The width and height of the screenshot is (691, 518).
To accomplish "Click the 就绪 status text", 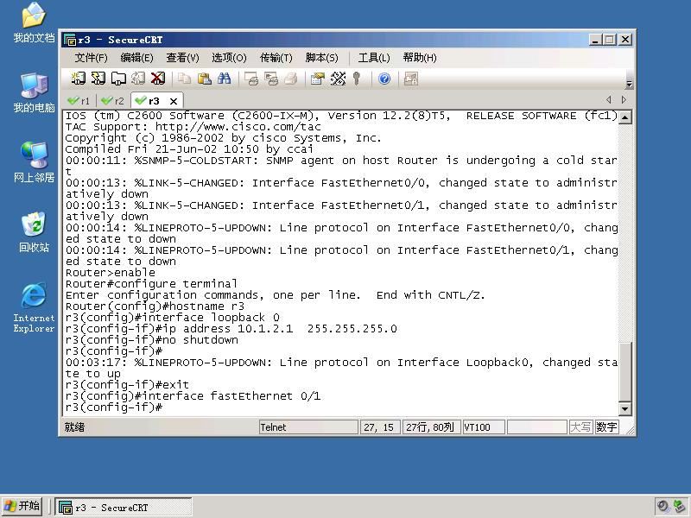I will click(74, 427).
